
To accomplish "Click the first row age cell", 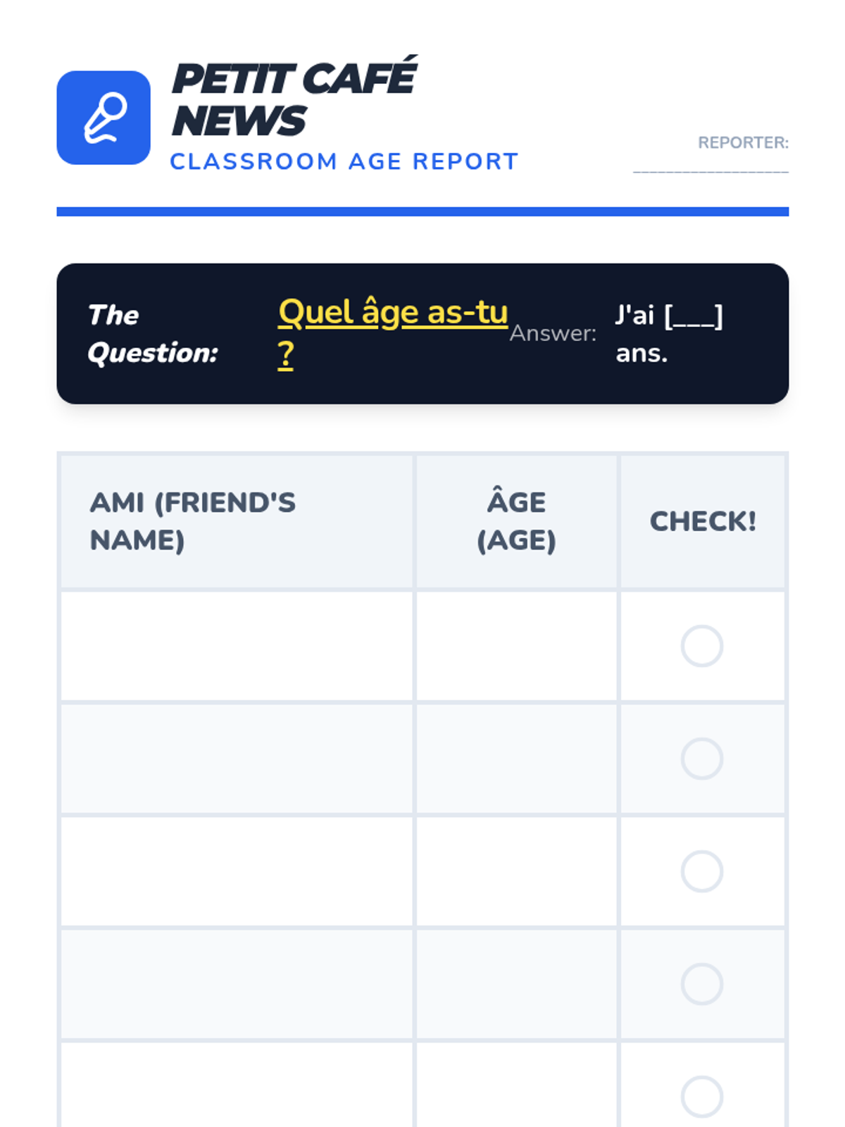I will (516, 646).
